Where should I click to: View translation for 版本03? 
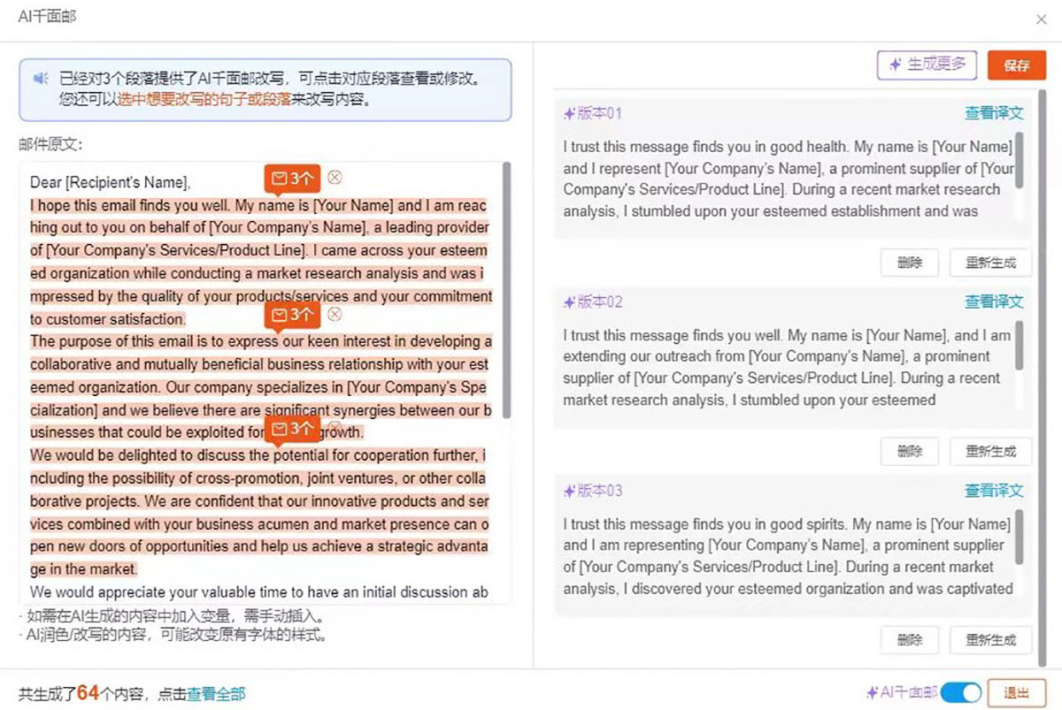(x=993, y=491)
